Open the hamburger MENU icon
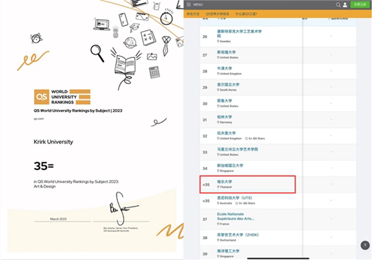Screen dimensions: 372x260 tap(189, 4)
